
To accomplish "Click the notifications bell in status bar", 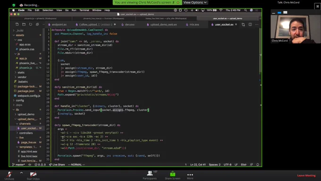I will pos(258,164).
